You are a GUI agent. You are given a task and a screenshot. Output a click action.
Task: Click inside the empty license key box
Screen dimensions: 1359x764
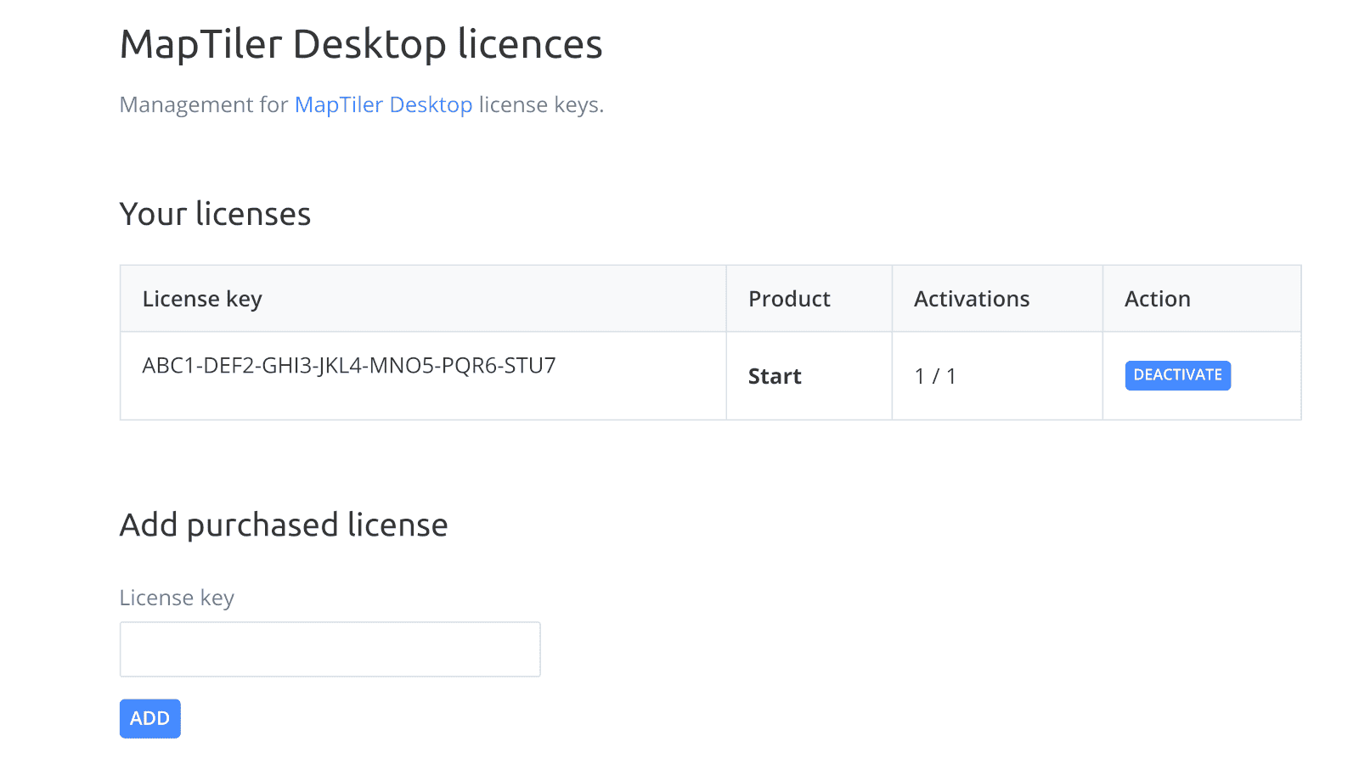(330, 649)
